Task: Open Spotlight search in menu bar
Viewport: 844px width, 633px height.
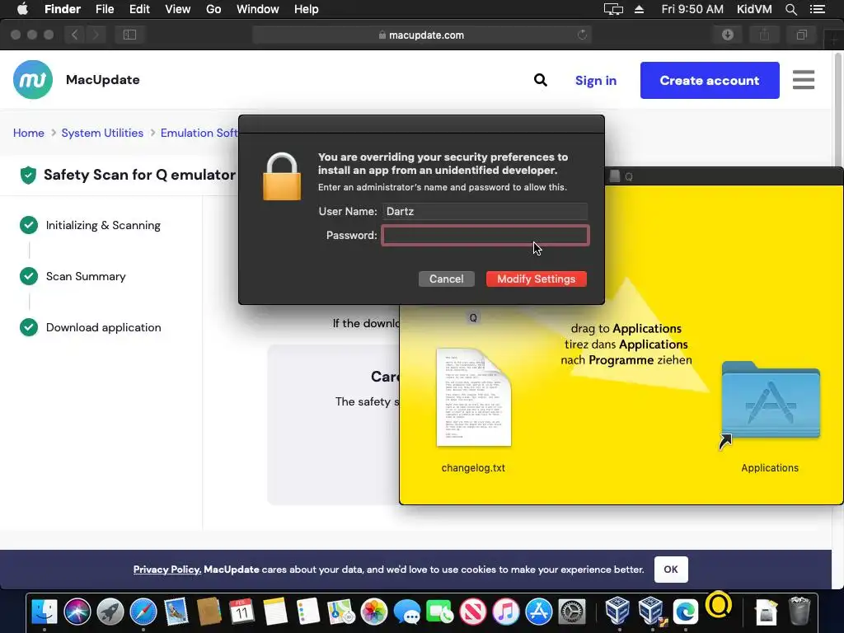Action: (790, 9)
